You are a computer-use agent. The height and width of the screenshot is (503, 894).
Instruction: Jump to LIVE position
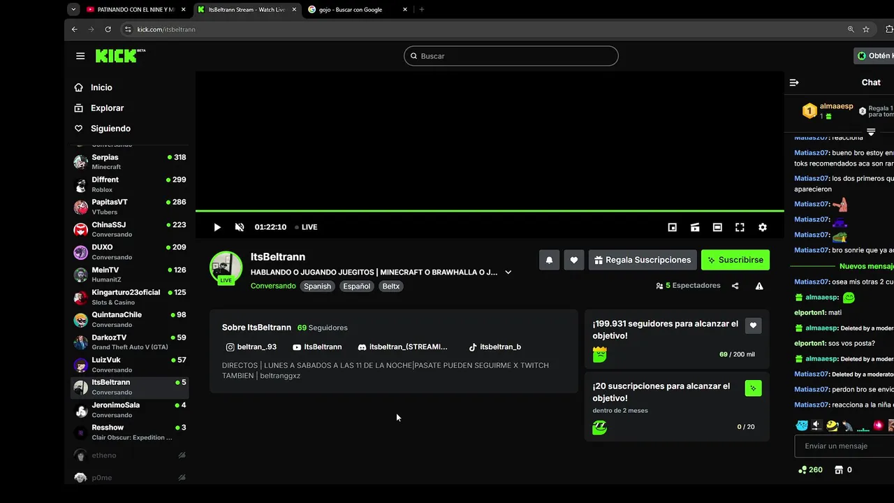306,227
